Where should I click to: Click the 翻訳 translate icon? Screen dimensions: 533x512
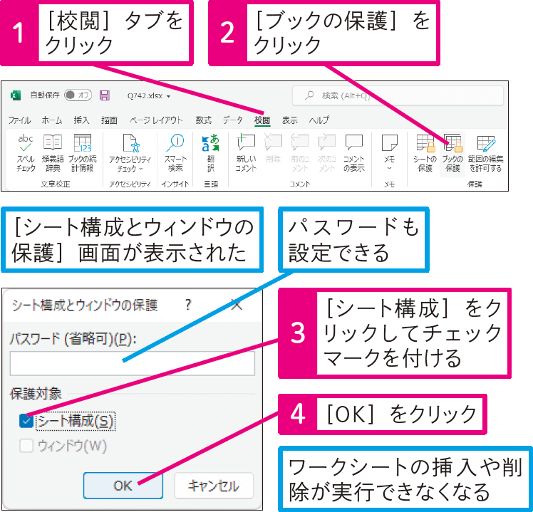coord(211,153)
